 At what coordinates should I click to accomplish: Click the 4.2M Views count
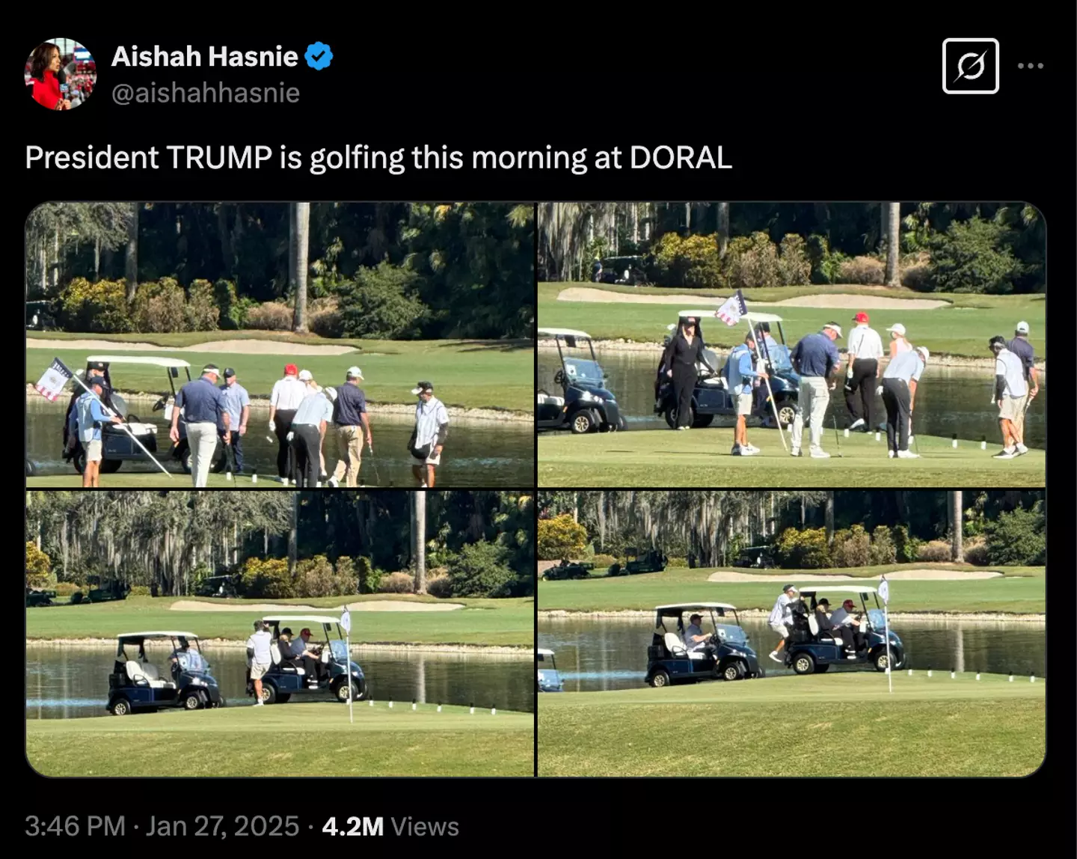pos(390,826)
